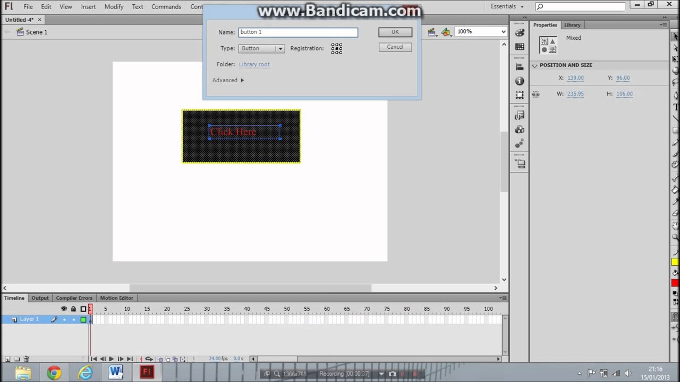Image resolution: width=680 pixels, height=382 pixels.
Task: Open the Align panel icon
Action: tap(520, 66)
